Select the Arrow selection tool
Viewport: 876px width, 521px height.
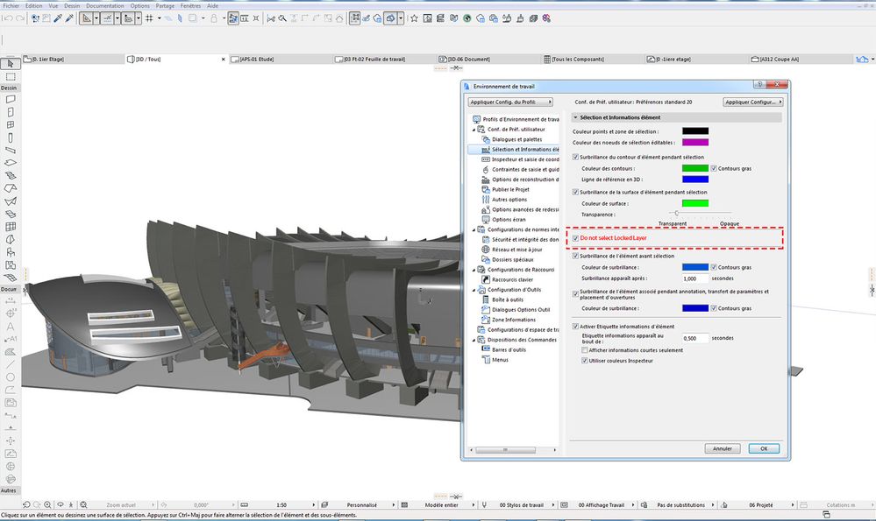click(x=10, y=63)
